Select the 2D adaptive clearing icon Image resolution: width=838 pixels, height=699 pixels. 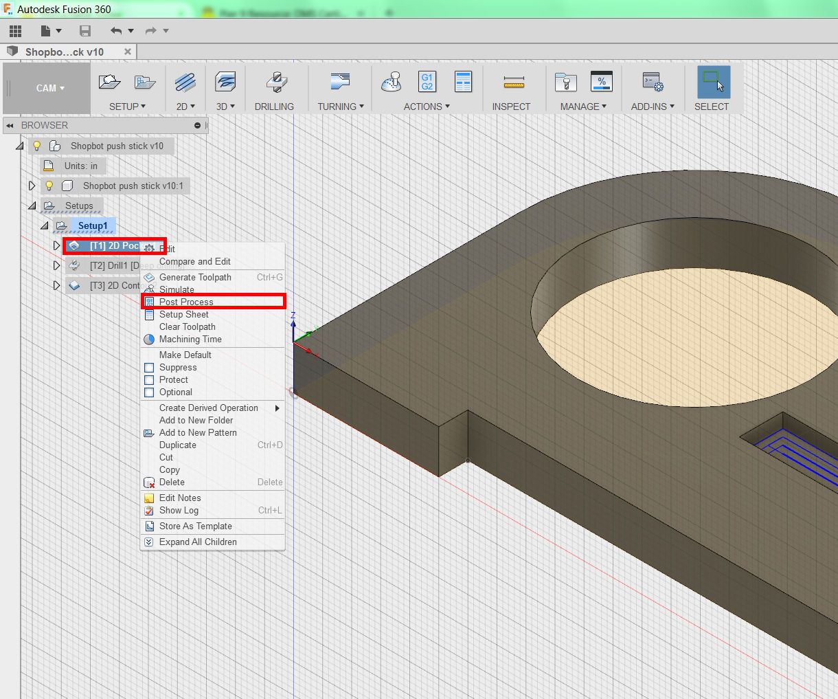[185, 82]
